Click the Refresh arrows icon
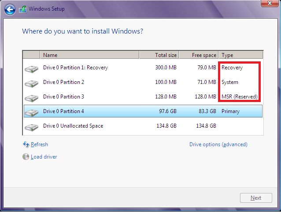The width and height of the screenshot is (281, 212). [x=26, y=144]
